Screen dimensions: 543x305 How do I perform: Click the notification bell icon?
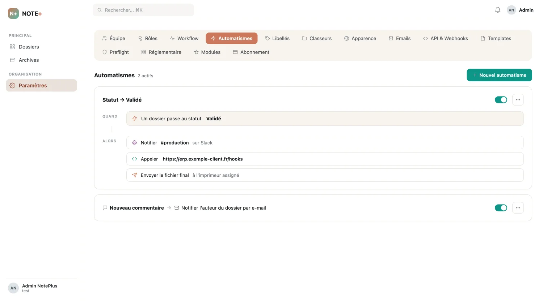[x=498, y=10]
